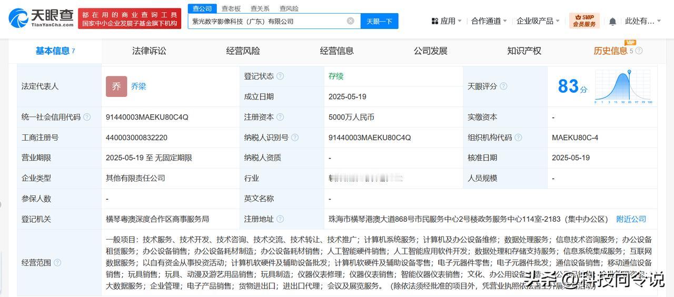Viewport: 674px width, 297px height.
Task: Select the credit code 91440003MAEKU80C4Q
Action: pos(147,117)
